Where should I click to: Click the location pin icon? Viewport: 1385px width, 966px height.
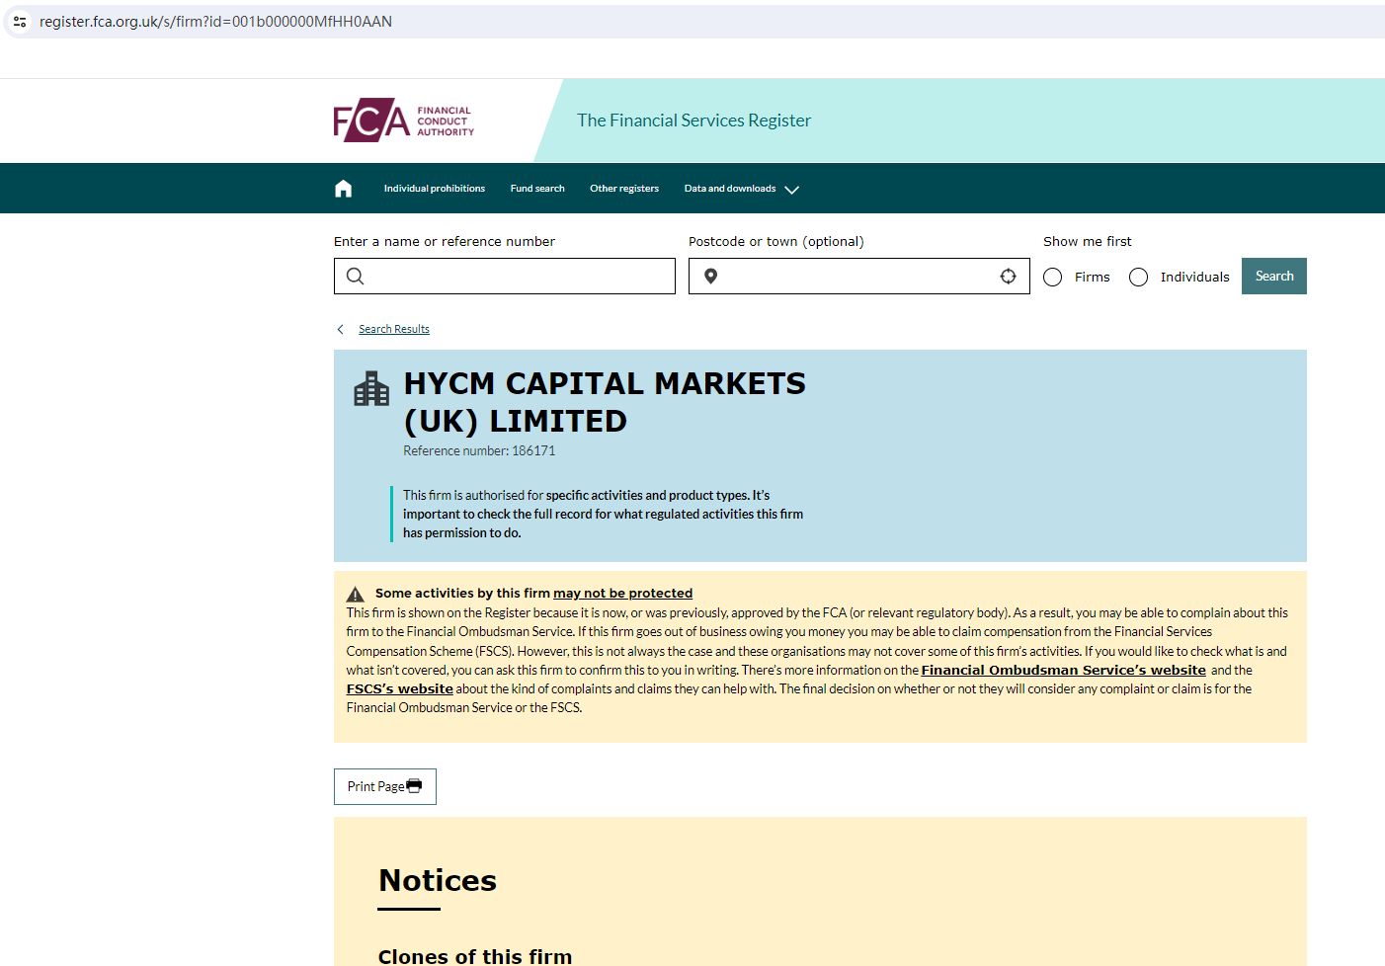(710, 277)
